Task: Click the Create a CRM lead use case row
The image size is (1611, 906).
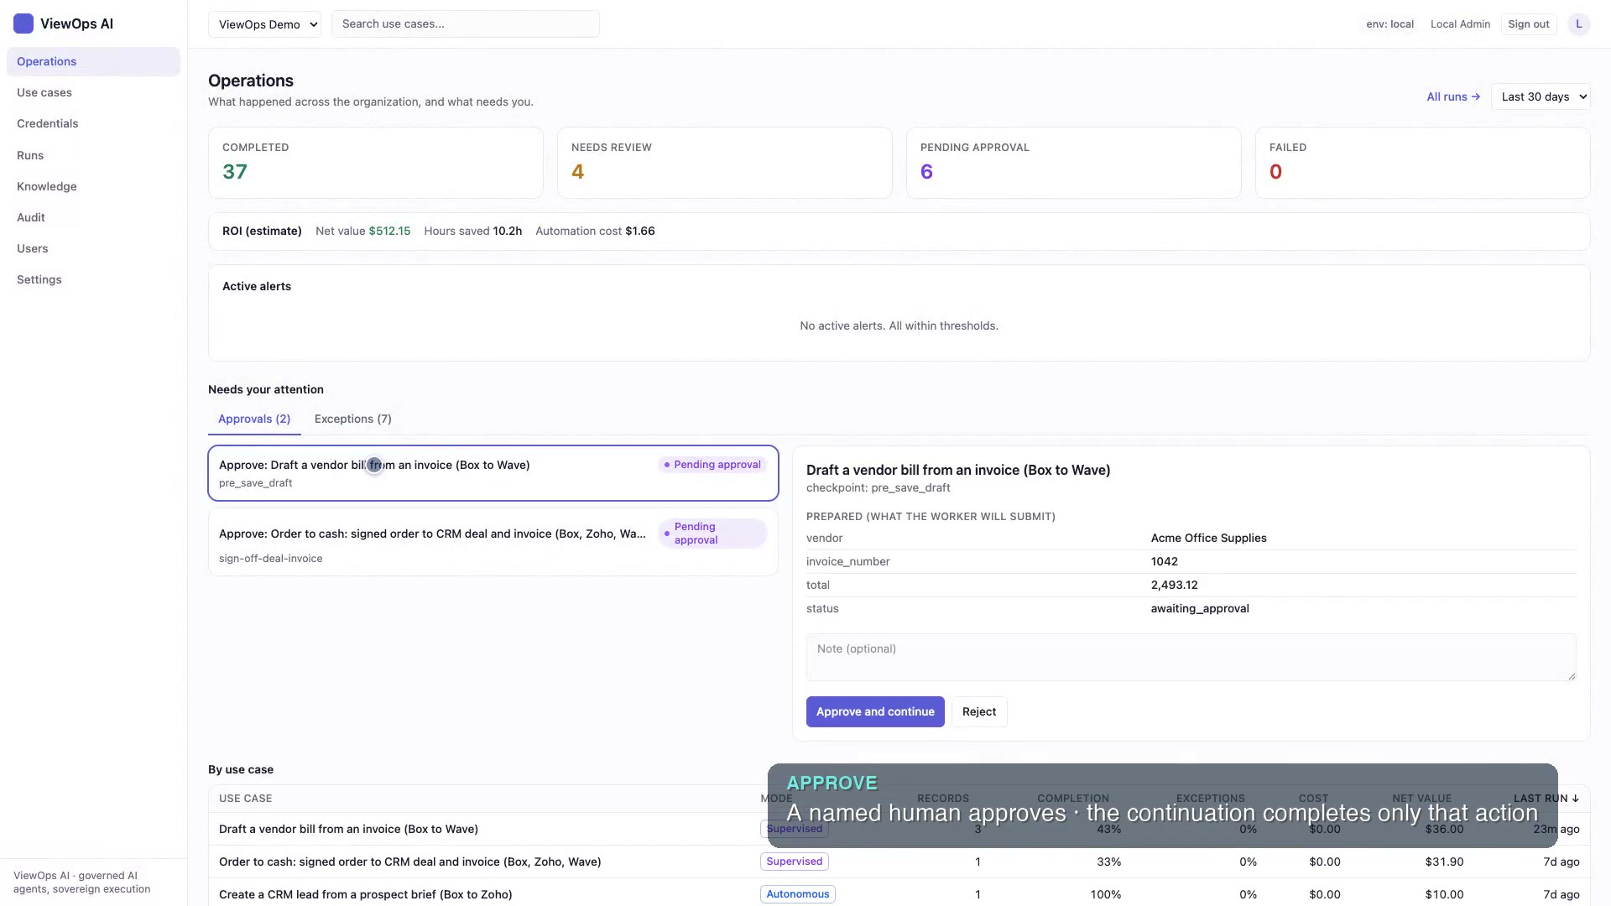Action: [x=899, y=893]
